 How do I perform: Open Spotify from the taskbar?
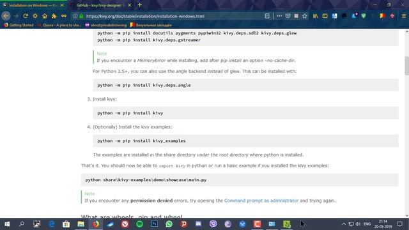[x=139, y=224]
